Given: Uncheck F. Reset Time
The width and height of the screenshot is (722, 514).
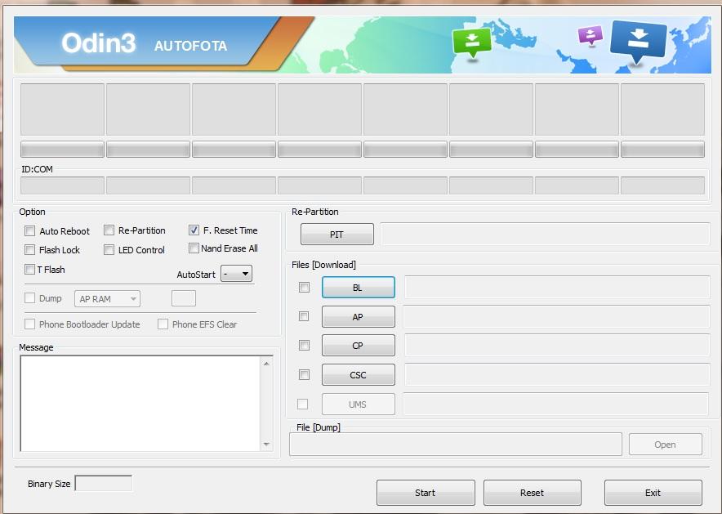Looking at the screenshot, I should (194, 230).
